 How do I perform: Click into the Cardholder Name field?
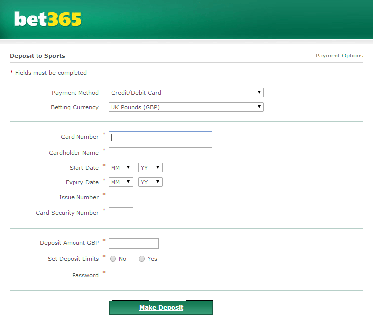pos(160,153)
